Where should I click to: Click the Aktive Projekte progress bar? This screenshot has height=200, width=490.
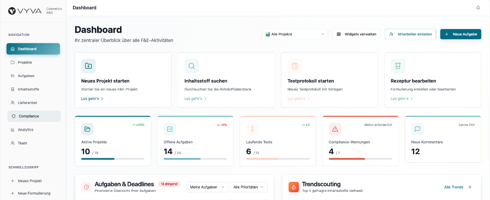(x=113, y=158)
